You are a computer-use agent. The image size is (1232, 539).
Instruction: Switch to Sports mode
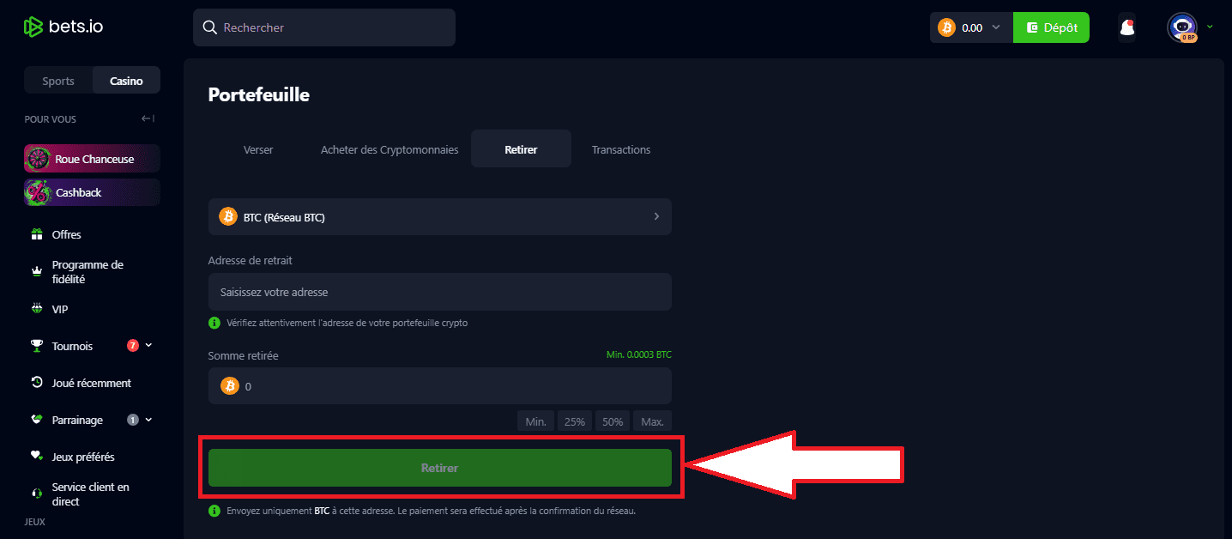(58, 81)
